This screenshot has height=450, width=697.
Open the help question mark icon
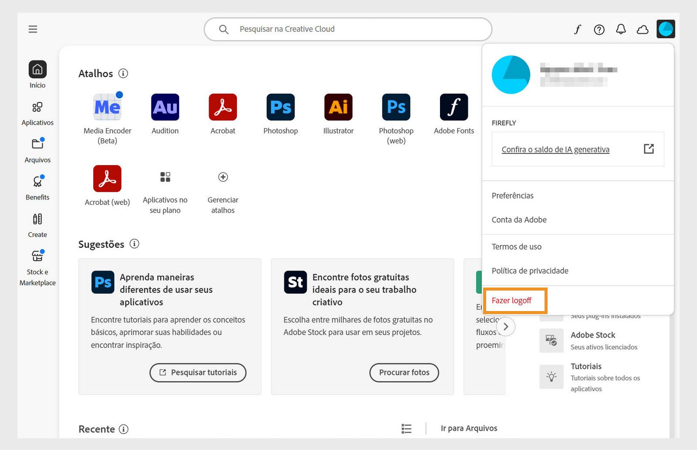coord(599,29)
